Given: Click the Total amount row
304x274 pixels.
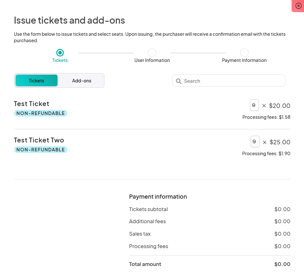Looking at the screenshot, I should 209,264.
